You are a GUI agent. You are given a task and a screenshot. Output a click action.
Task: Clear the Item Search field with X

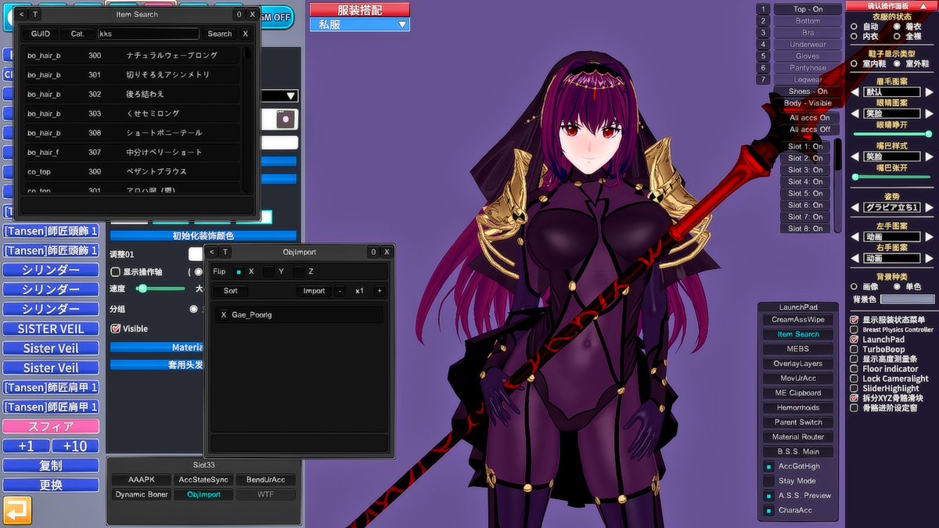pyautogui.click(x=245, y=34)
